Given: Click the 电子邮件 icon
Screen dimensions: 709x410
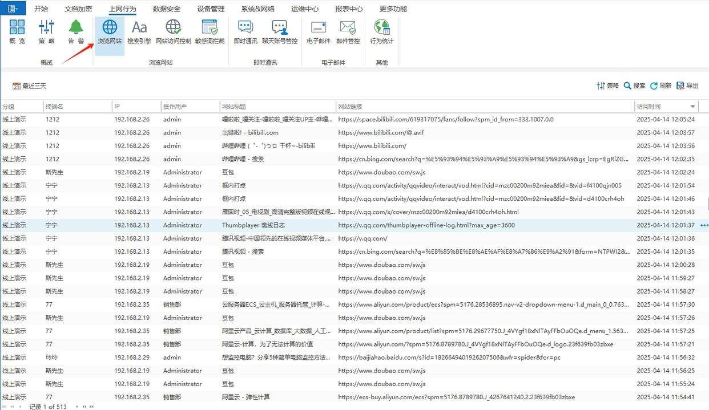Looking at the screenshot, I should click(x=317, y=34).
